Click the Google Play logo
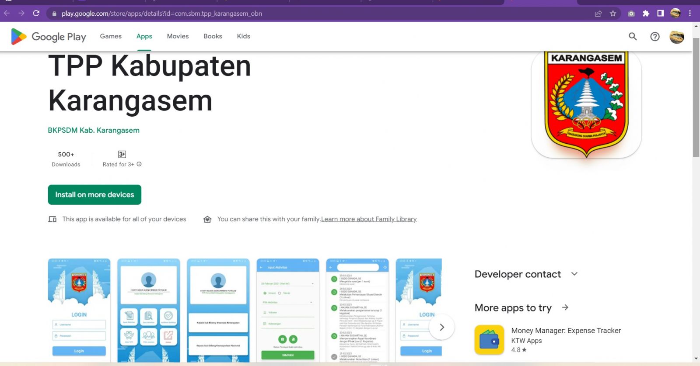The height and width of the screenshot is (366, 700). tap(49, 37)
